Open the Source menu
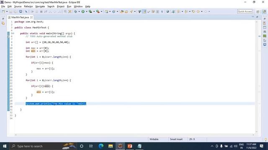This screenshot has width=268, height=150. coord(18,7)
